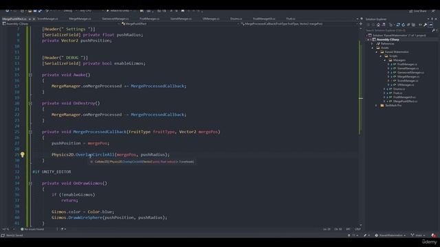Collapse the Scripts folder node
Image resolution: width=440 pixels, height=247 pixels.
pyautogui.click(x=381, y=56)
